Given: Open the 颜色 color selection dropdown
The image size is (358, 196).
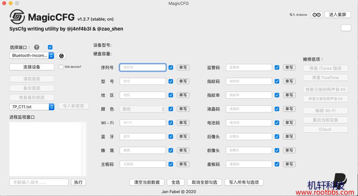Looking at the screenshot, I should tap(143, 109).
